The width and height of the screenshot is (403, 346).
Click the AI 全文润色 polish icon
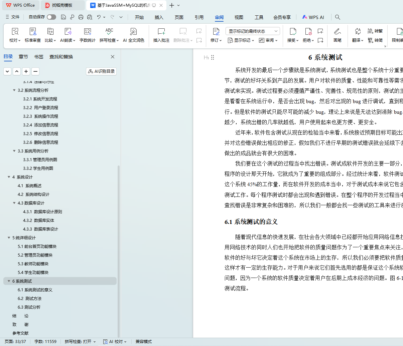[133, 32]
